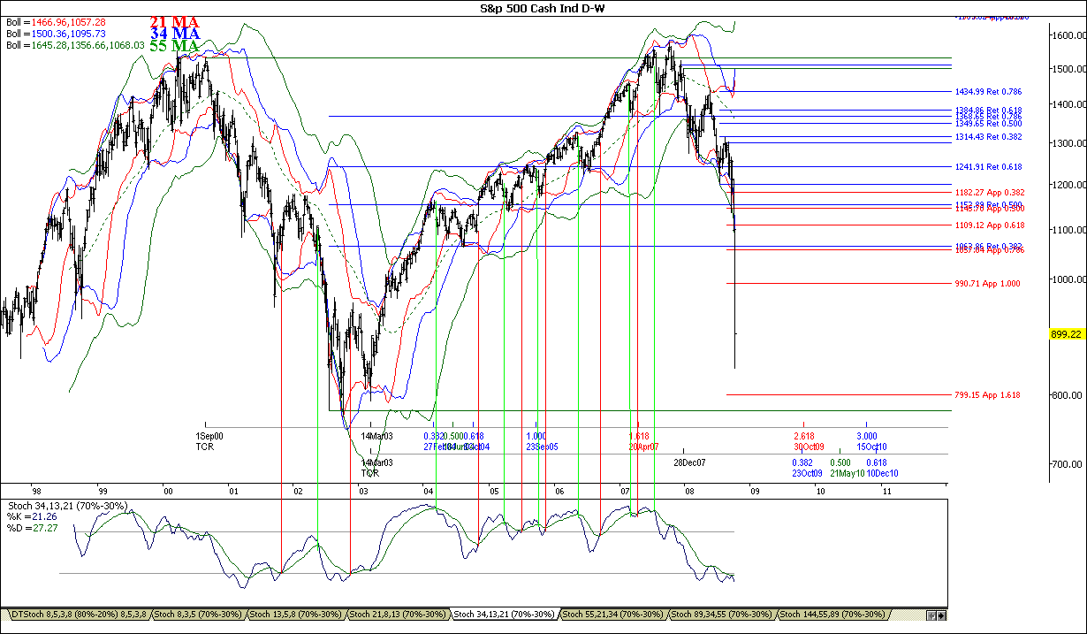This screenshot has width=1087, height=634.
Task: Select the 799.15 App 1.618 level label
Action: 987,394
